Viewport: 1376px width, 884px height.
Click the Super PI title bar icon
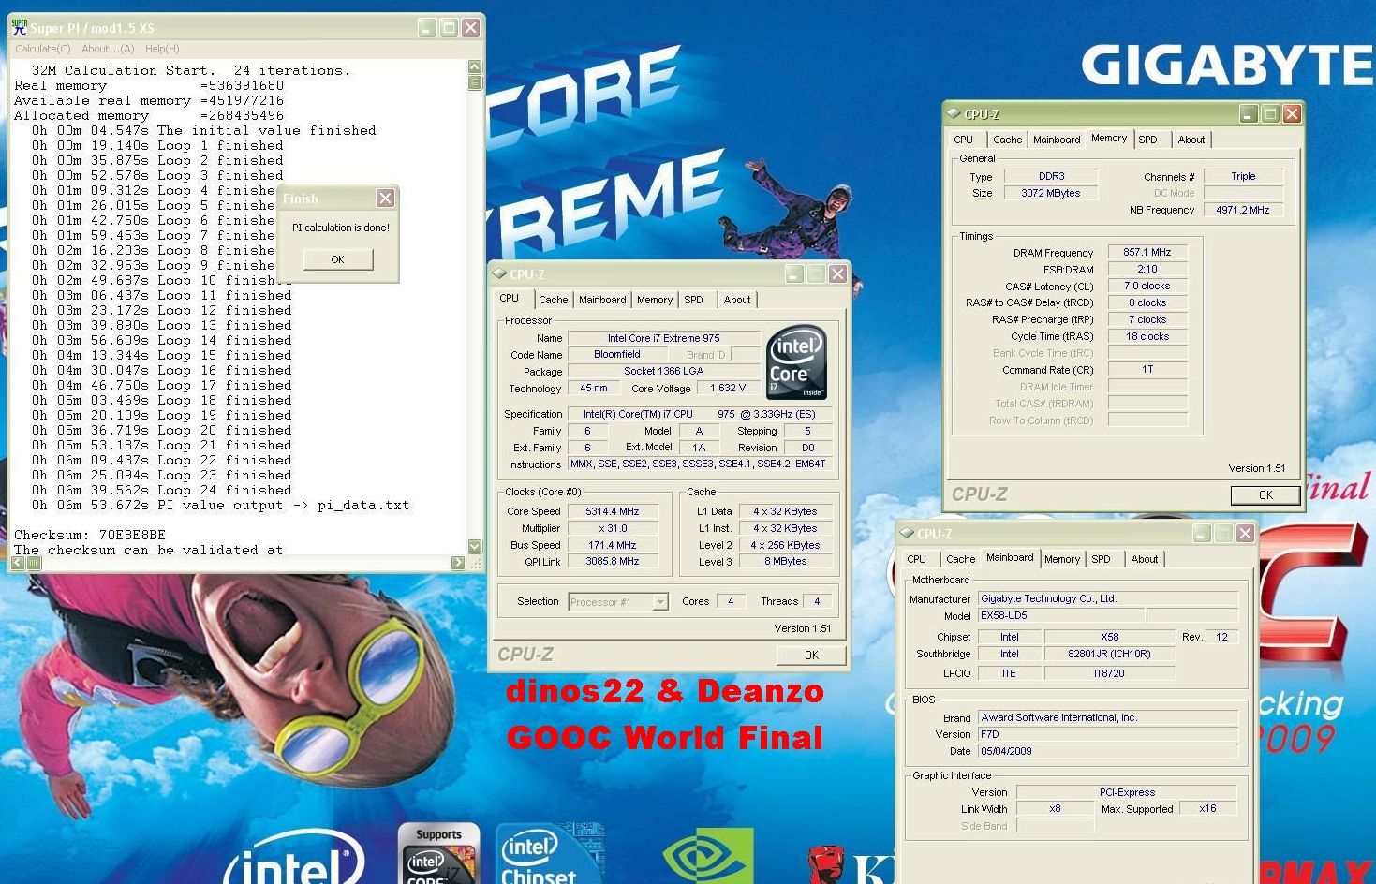(x=19, y=27)
